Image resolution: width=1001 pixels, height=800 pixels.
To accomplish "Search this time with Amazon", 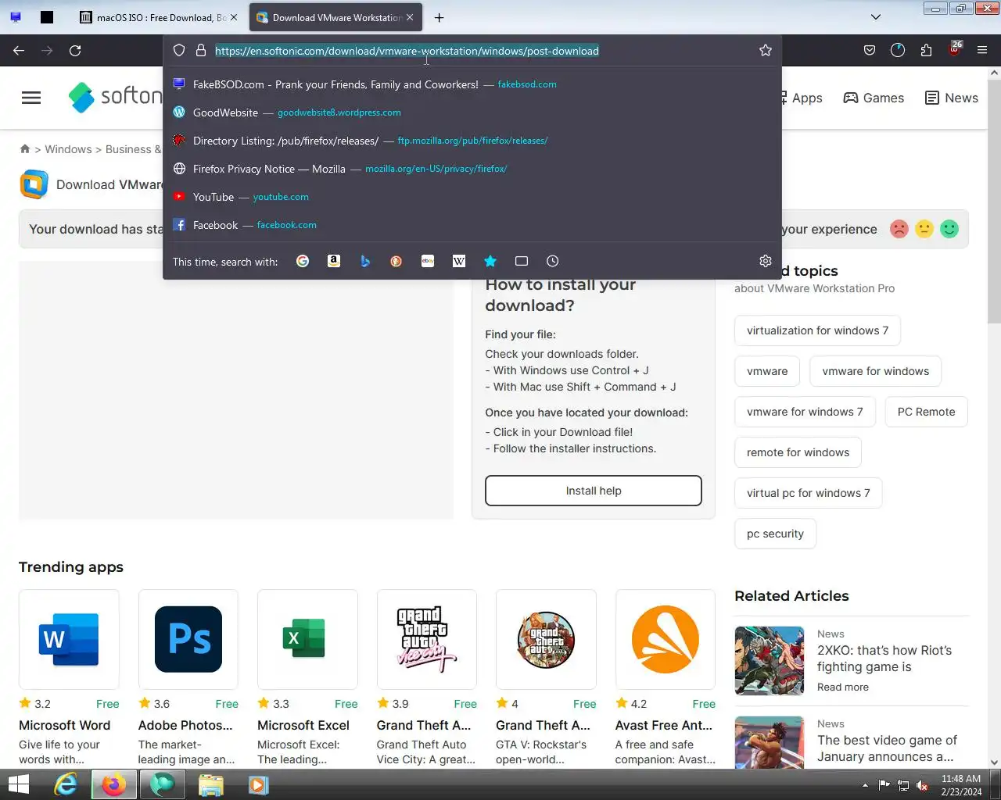I will 334,261.
